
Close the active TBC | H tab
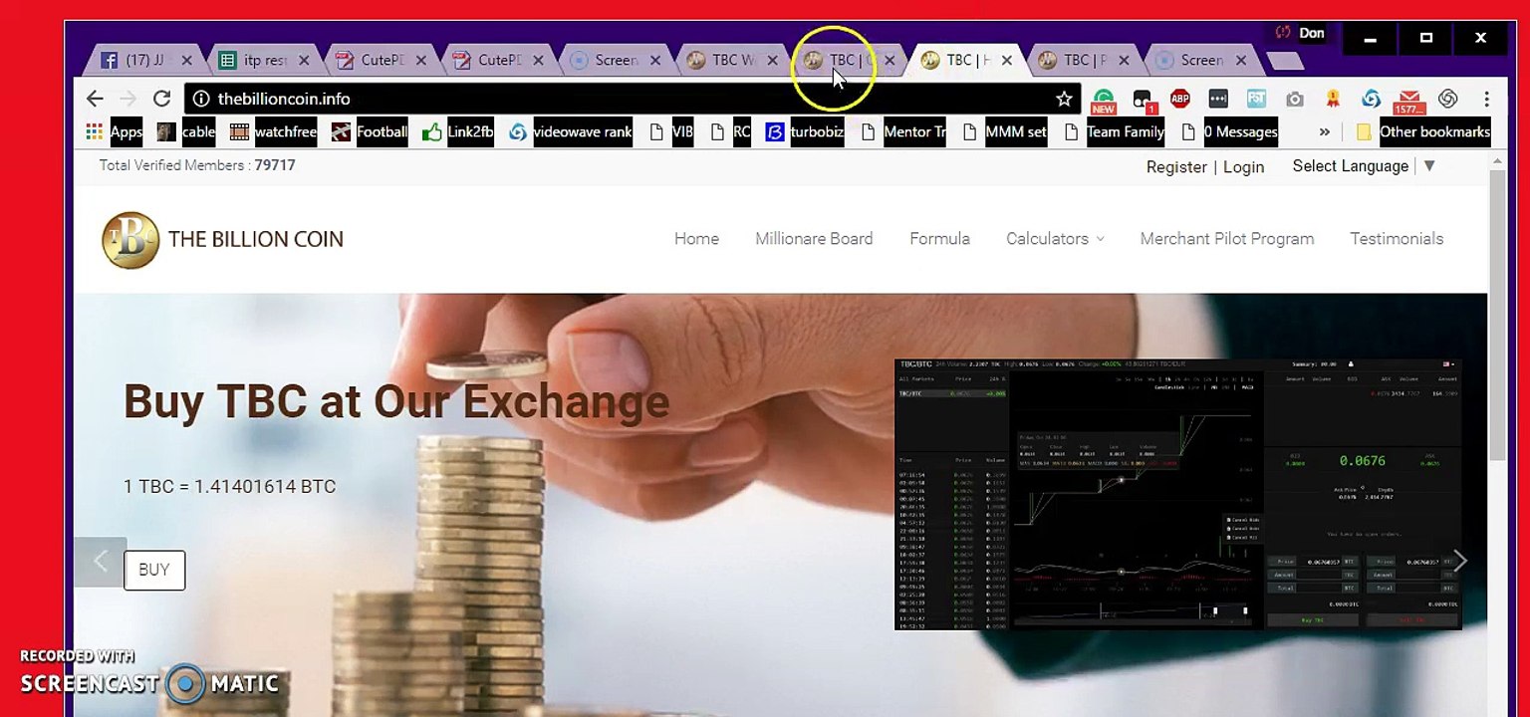1007,61
